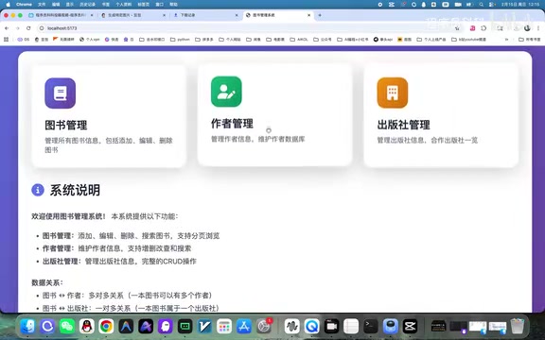
Task: Switch to the 生成特定图片 tab
Action: [132, 15]
